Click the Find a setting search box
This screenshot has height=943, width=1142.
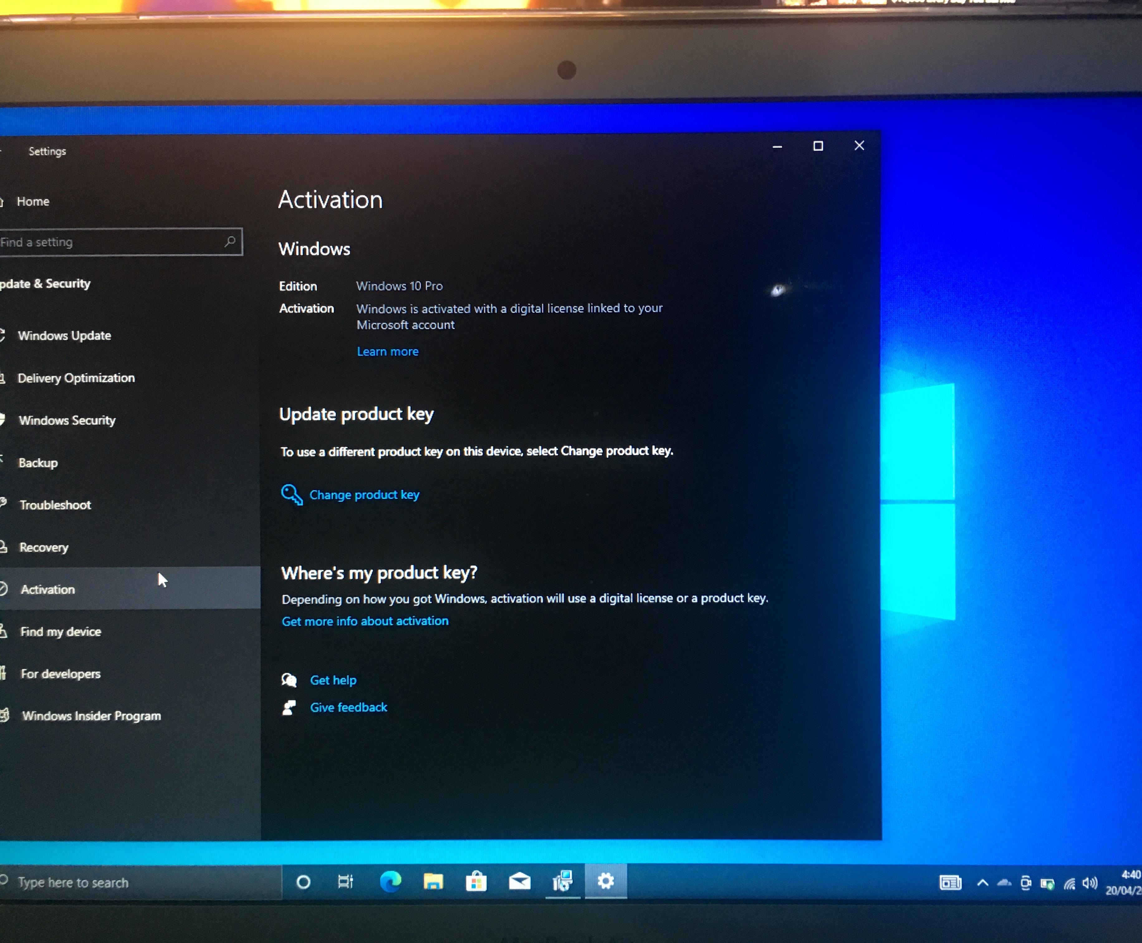(x=121, y=242)
